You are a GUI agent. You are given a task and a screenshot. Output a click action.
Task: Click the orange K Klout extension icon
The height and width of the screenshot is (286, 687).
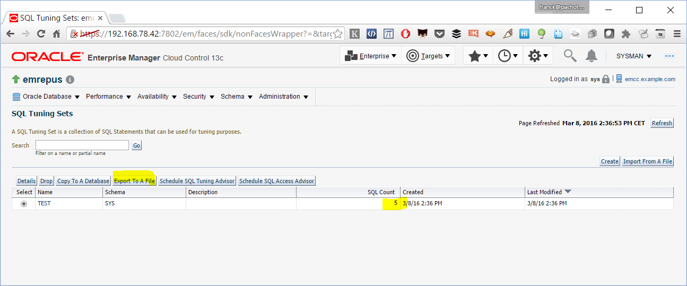(x=474, y=33)
